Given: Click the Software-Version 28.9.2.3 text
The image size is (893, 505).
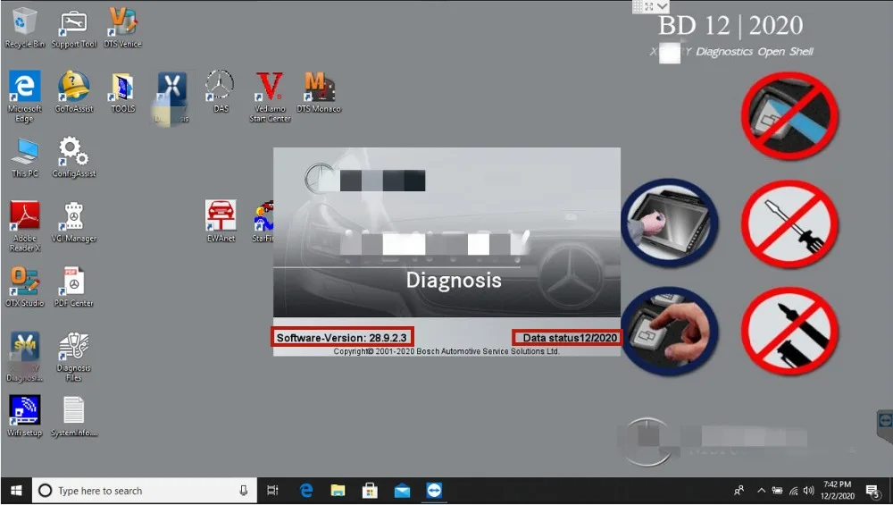Looking at the screenshot, I should (342, 338).
